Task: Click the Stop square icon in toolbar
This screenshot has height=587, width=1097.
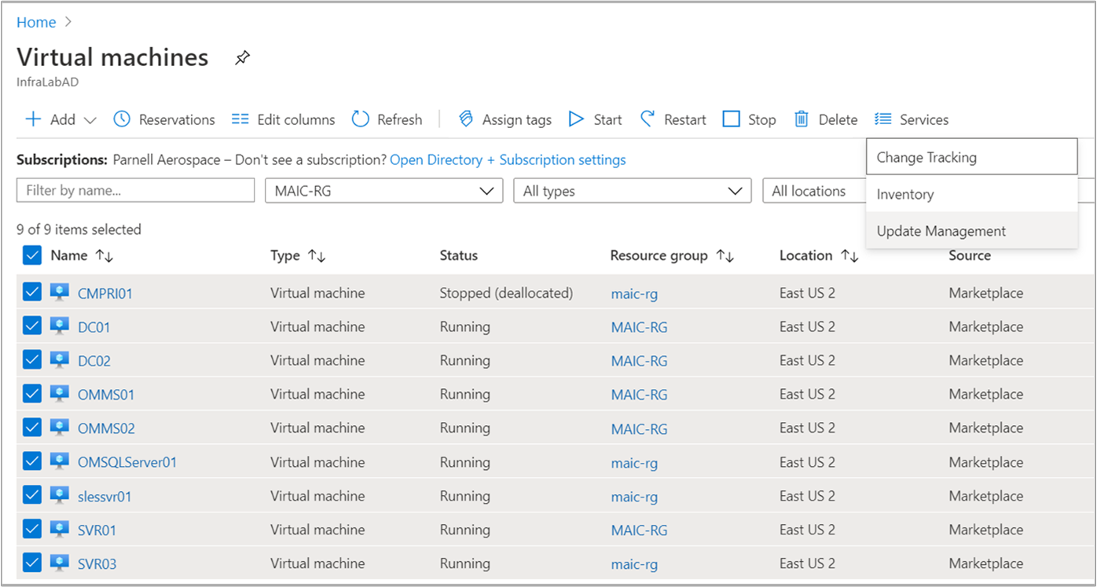Action: pos(732,119)
